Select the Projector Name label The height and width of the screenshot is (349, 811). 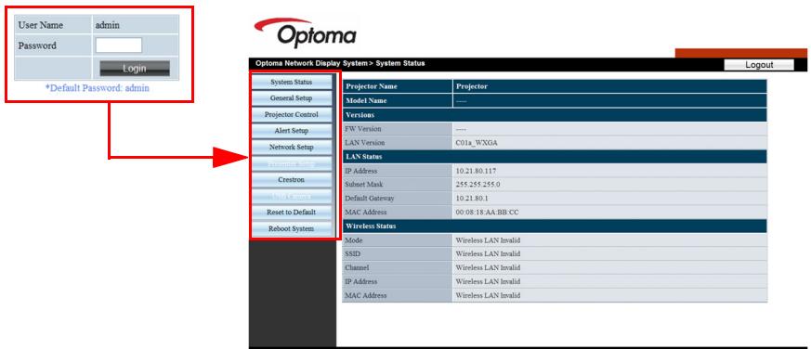pos(372,86)
